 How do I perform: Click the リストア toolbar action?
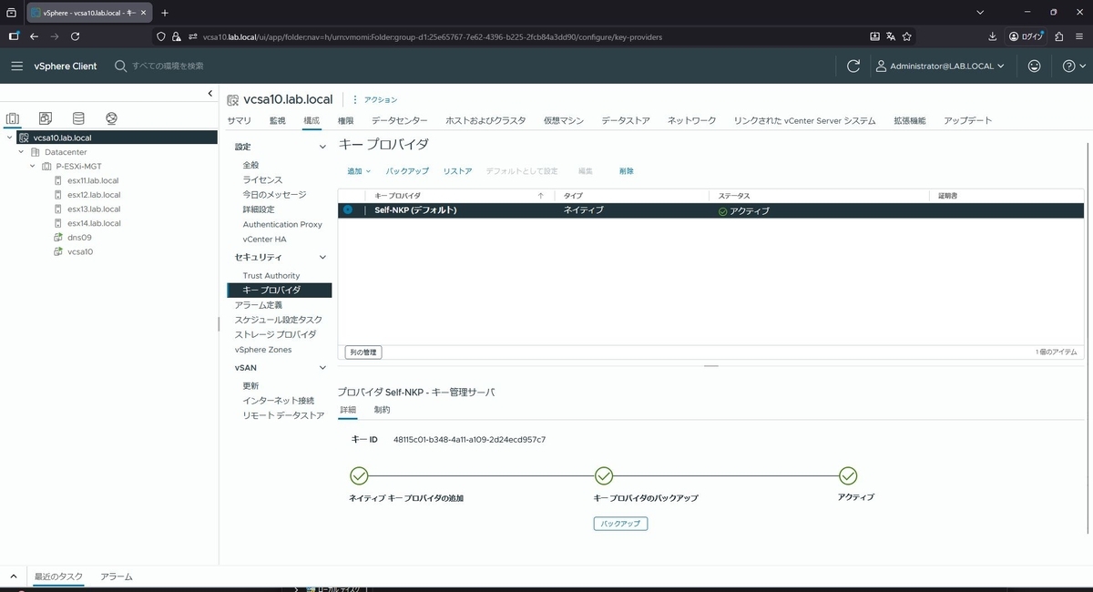458,171
